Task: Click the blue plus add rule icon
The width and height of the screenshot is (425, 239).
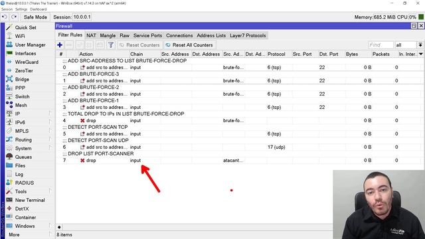Action: tap(60, 45)
